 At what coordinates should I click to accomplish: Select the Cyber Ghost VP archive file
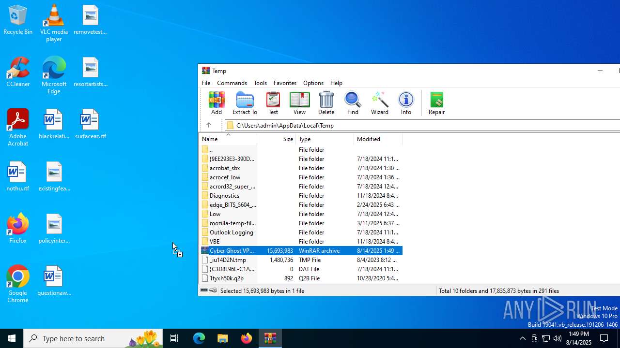tap(301, 251)
